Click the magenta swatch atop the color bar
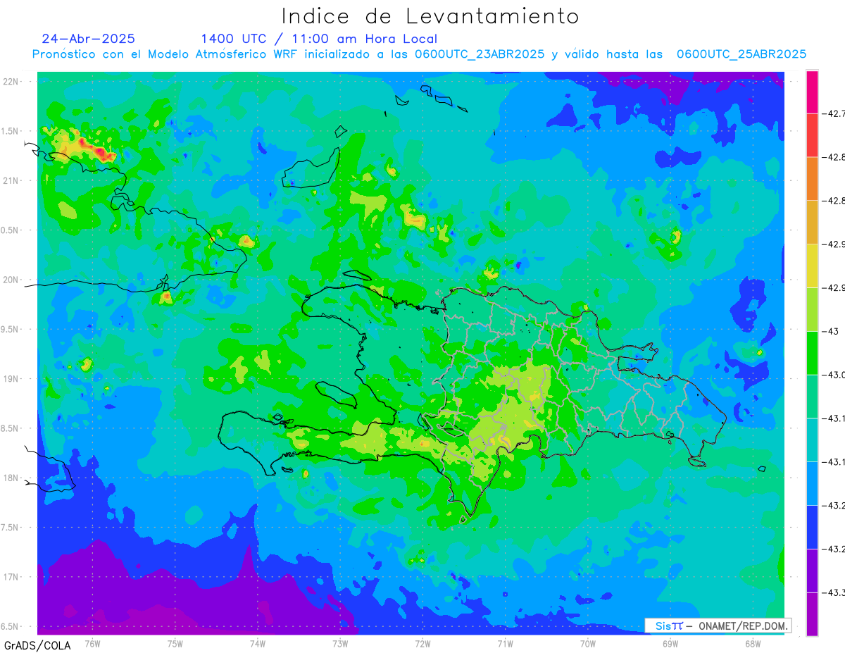 pos(812,92)
